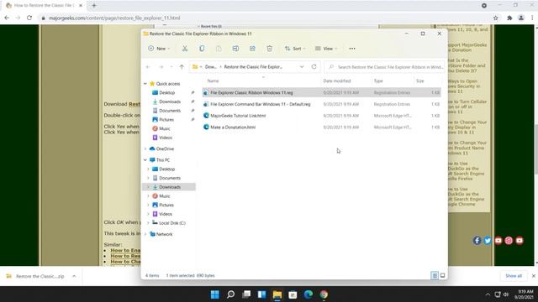Open Microsoft Store from taskbar

(293, 294)
